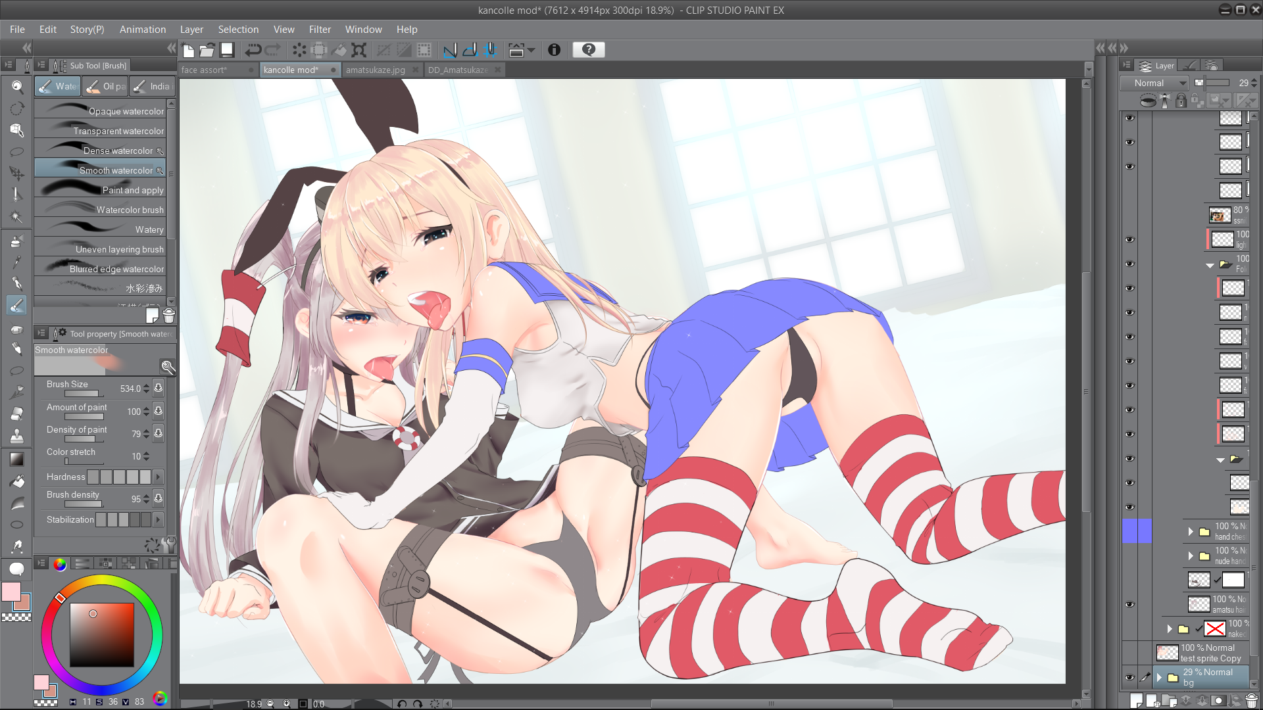Screen dimensions: 1263x710
Task: Expand the nude hand layer folder
Action: [x=1190, y=556]
